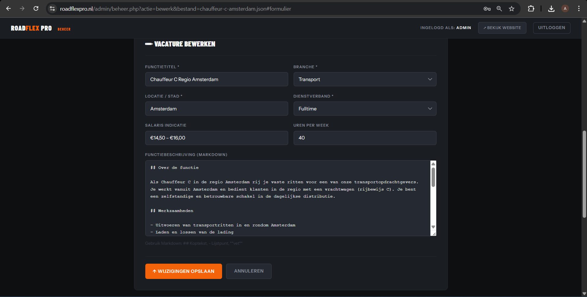Edit the Locatie / Stad field Amsterdam
The height and width of the screenshot is (297, 587).
tap(217, 109)
